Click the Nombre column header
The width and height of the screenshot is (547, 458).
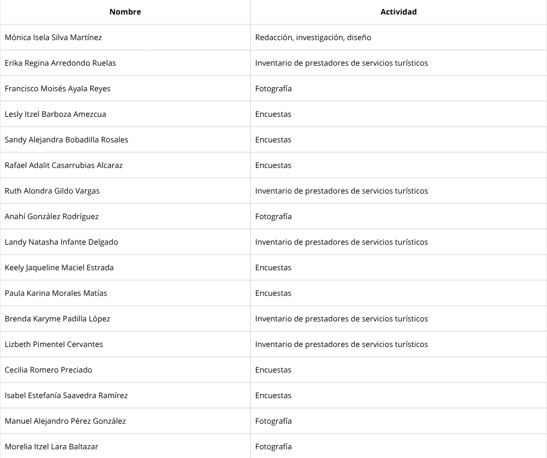click(125, 12)
